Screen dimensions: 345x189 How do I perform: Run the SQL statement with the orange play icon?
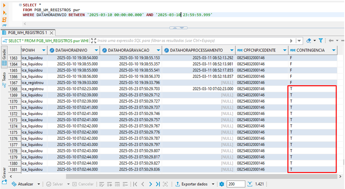(5, 5)
